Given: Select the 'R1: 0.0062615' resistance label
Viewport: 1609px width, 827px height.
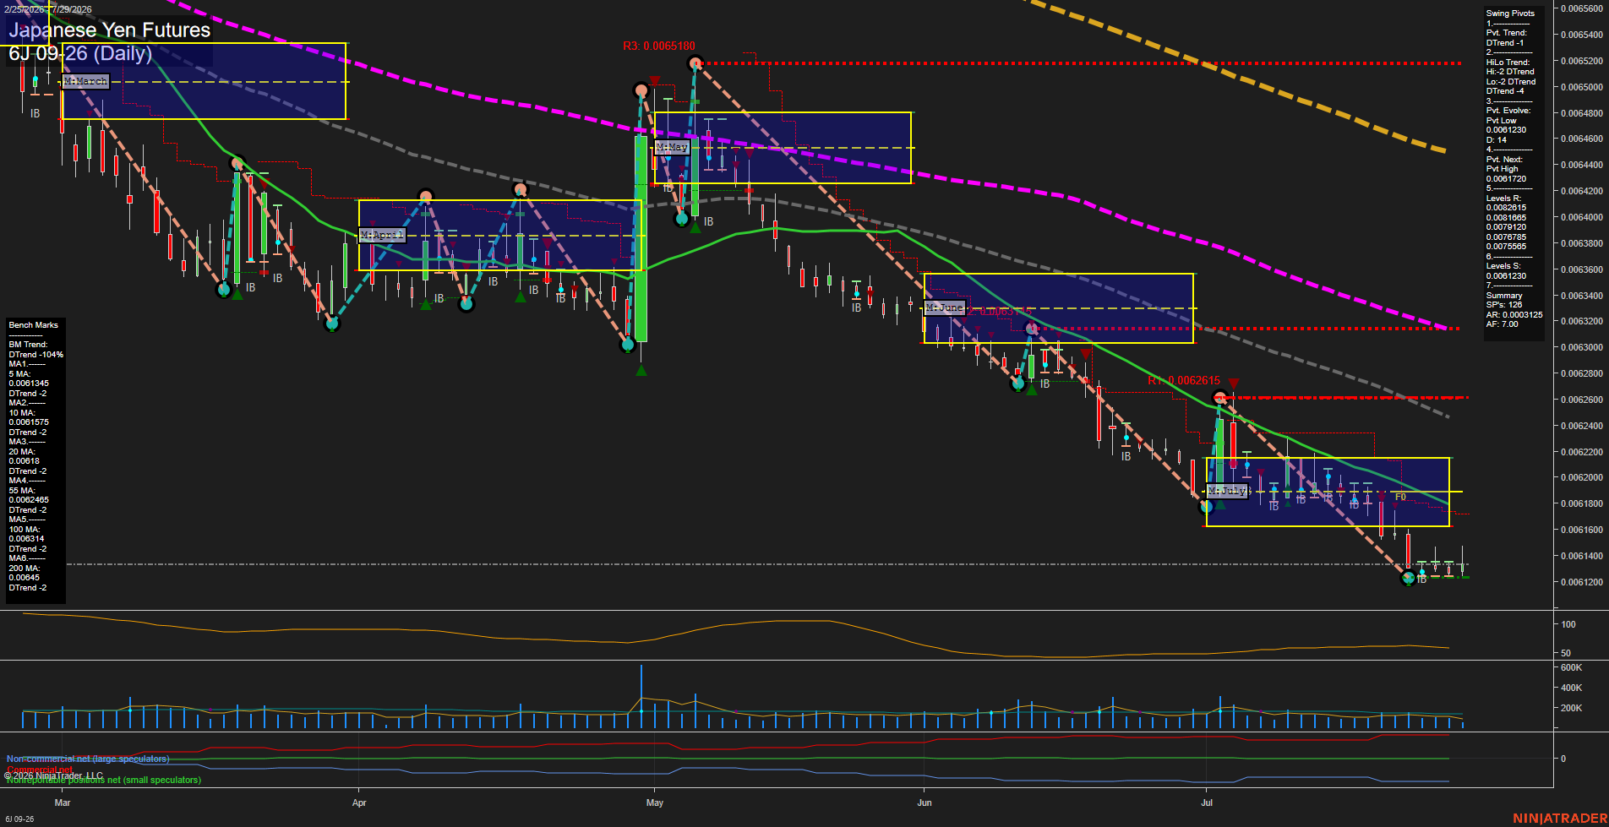Looking at the screenshot, I should tap(1184, 381).
